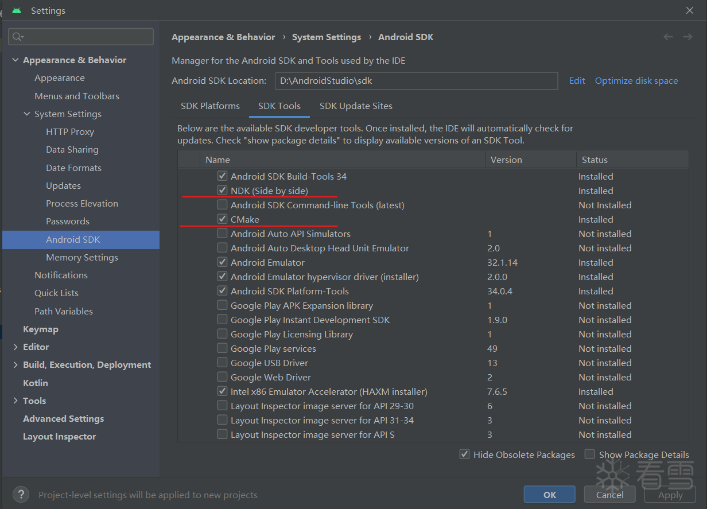
Task: Click Optimize disk space link
Action: [x=636, y=81]
